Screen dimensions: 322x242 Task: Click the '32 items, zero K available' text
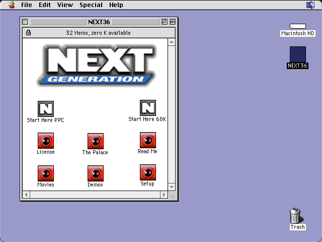[x=98, y=33]
